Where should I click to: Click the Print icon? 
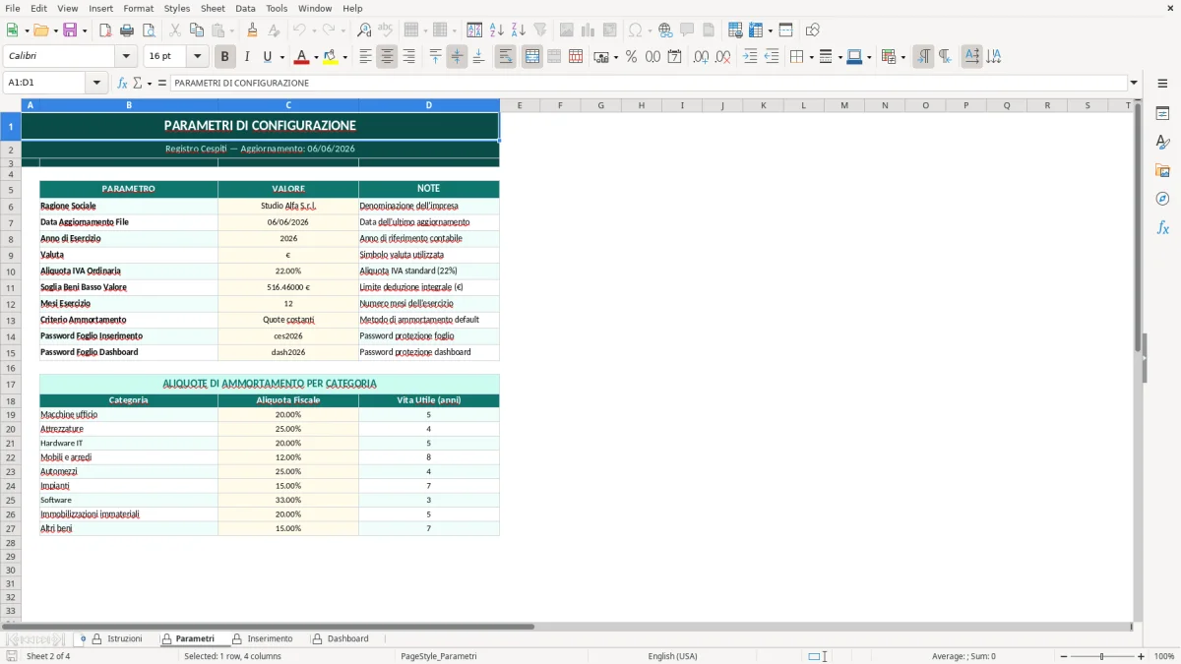tap(127, 30)
